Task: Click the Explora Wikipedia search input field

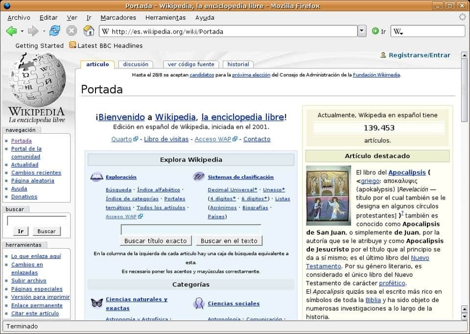Action: (x=191, y=230)
